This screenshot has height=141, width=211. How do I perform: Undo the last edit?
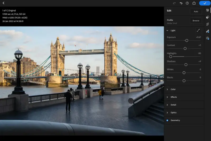click(181, 3)
